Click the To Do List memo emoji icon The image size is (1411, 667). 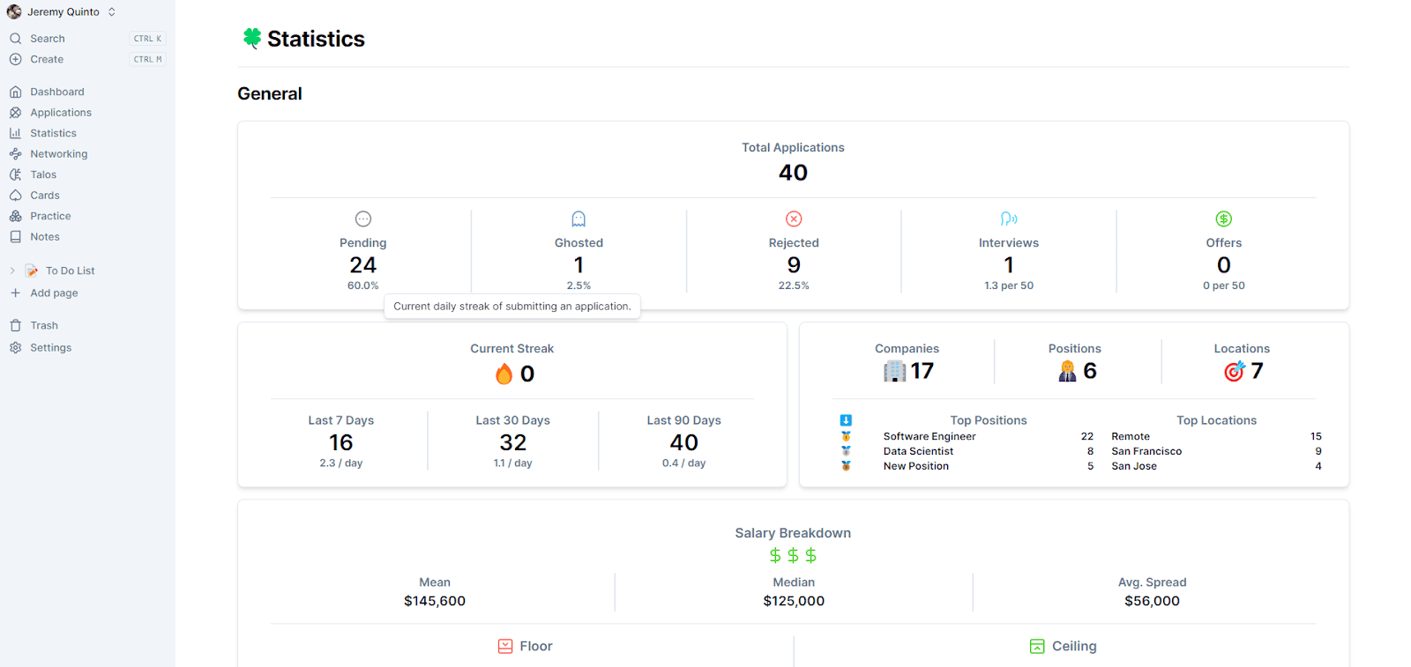(x=32, y=271)
